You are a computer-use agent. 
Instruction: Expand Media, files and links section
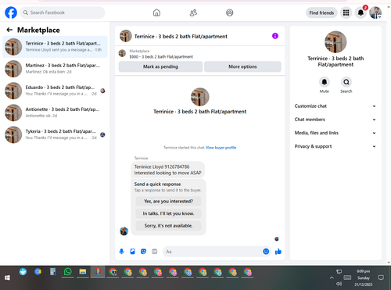point(335,133)
